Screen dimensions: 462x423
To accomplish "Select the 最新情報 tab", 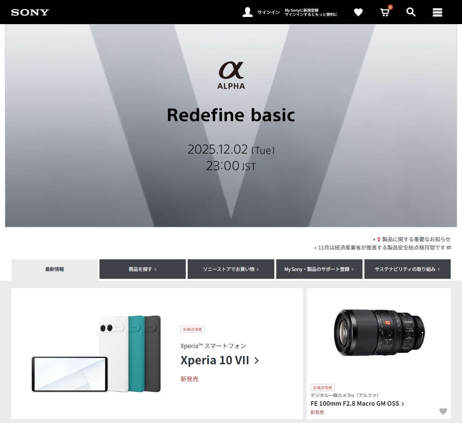I will pos(55,269).
